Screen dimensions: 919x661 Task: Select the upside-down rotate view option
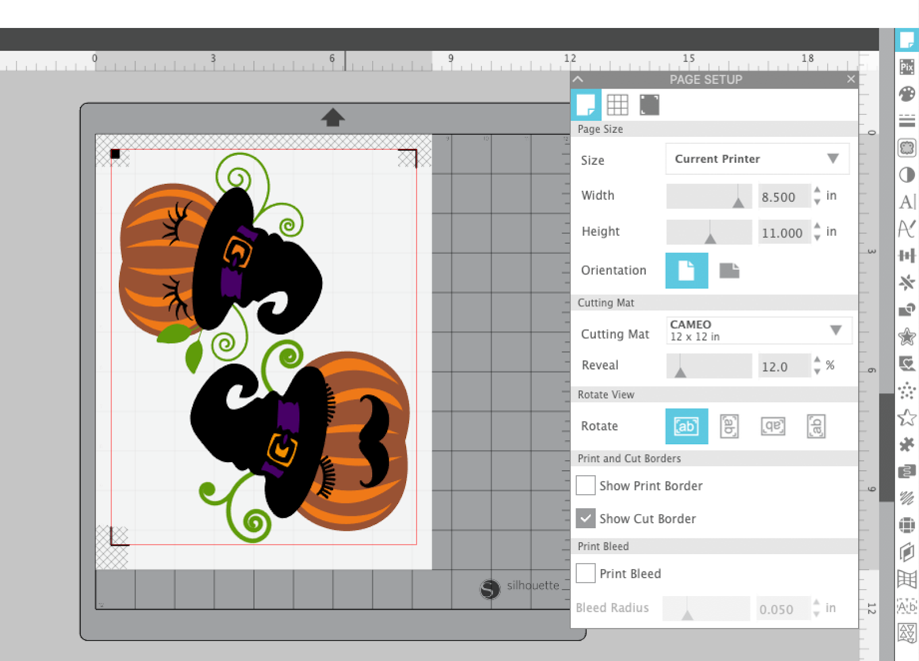pyautogui.click(x=773, y=426)
